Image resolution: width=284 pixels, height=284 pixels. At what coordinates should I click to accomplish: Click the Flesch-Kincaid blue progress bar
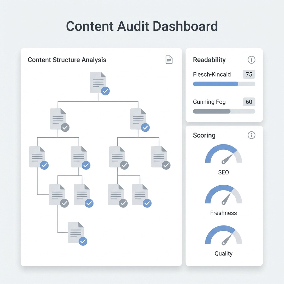(215, 84)
